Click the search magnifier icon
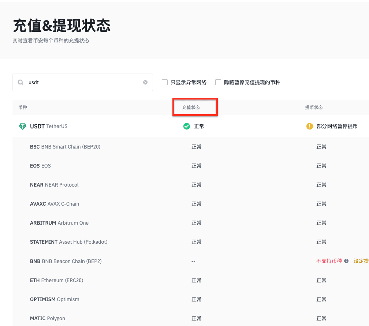Image resolution: width=369 pixels, height=326 pixels. (20, 82)
